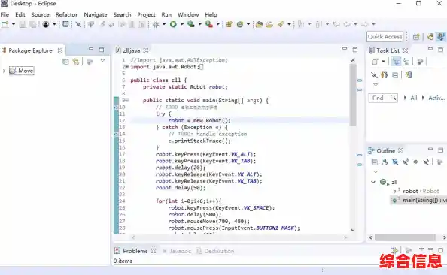Toggle Hide Static Fields and Methods in Outline
This screenshot has height=275, width=447.
[406, 162]
